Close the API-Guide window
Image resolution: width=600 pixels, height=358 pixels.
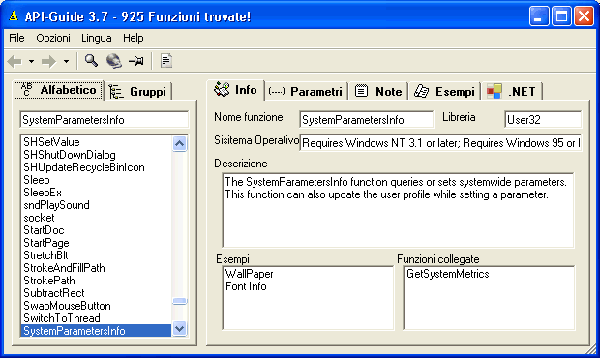coord(584,16)
